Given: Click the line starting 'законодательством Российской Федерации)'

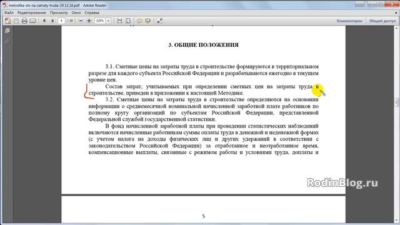Looking at the screenshot, I should point(203,146).
